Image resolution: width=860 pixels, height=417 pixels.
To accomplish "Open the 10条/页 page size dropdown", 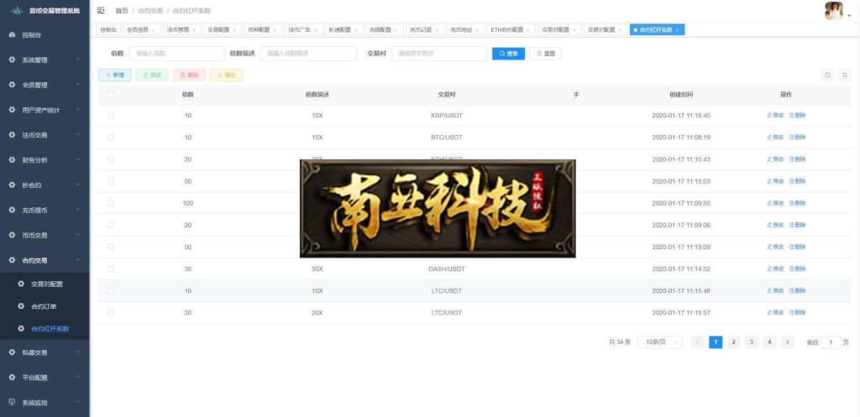I will pyautogui.click(x=660, y=342).
